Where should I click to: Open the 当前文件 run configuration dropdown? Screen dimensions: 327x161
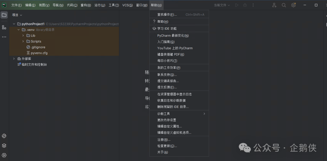pyautogui.click(x=222, y=5)
